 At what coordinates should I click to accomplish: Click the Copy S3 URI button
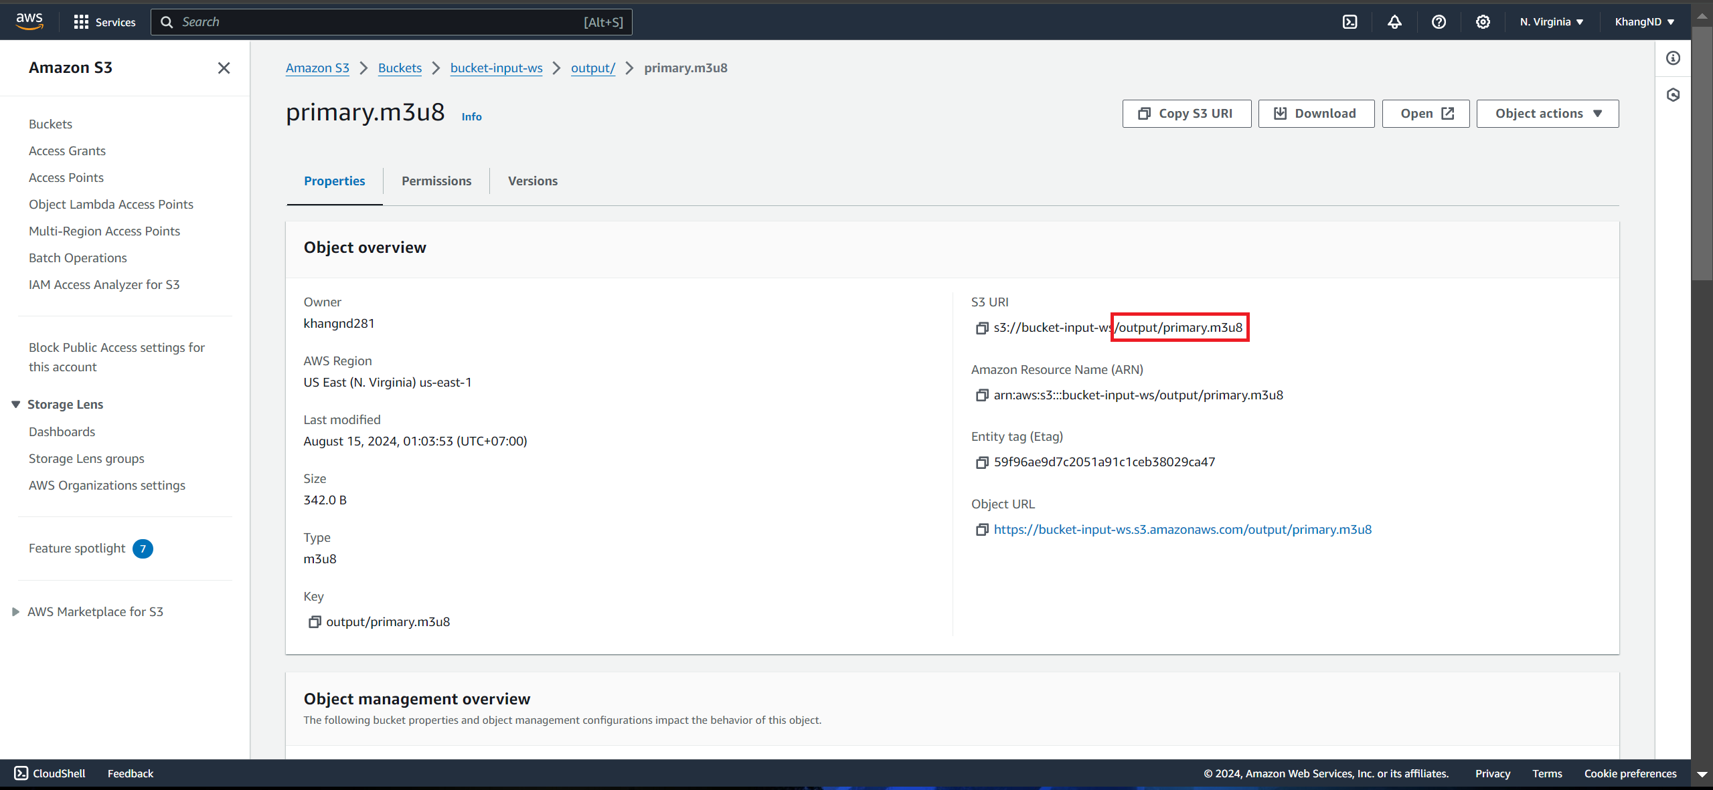tap(1186, 114)
